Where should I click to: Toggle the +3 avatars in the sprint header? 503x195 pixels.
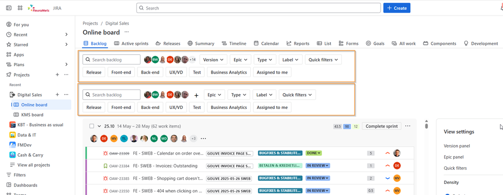tap(193, 139)
